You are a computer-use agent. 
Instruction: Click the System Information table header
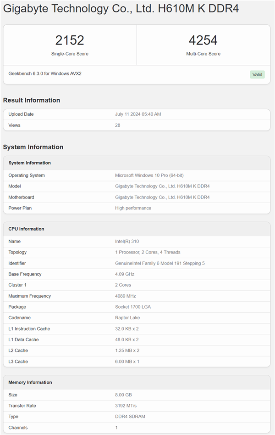coord(30,163)
